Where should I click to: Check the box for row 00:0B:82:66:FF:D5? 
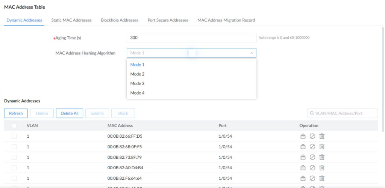pyautogui.click(x=14, y=136)
